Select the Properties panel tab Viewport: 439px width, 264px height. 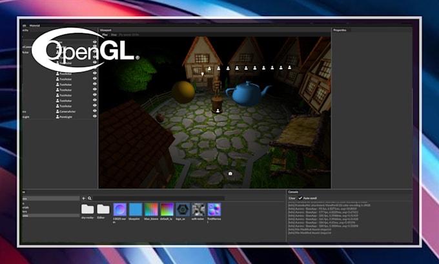click(340, 30)
